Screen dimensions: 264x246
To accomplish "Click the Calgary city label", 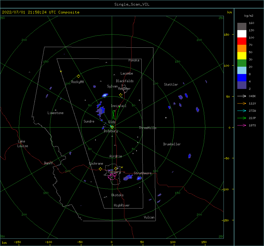I will pos(114,172).
